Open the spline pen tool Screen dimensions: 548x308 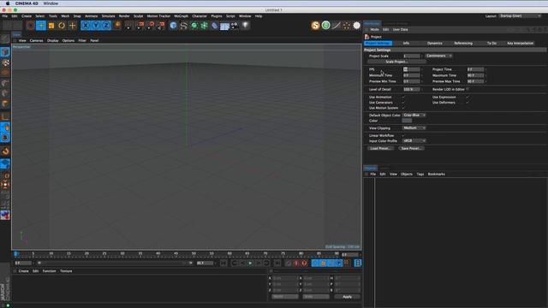point(183,26)
